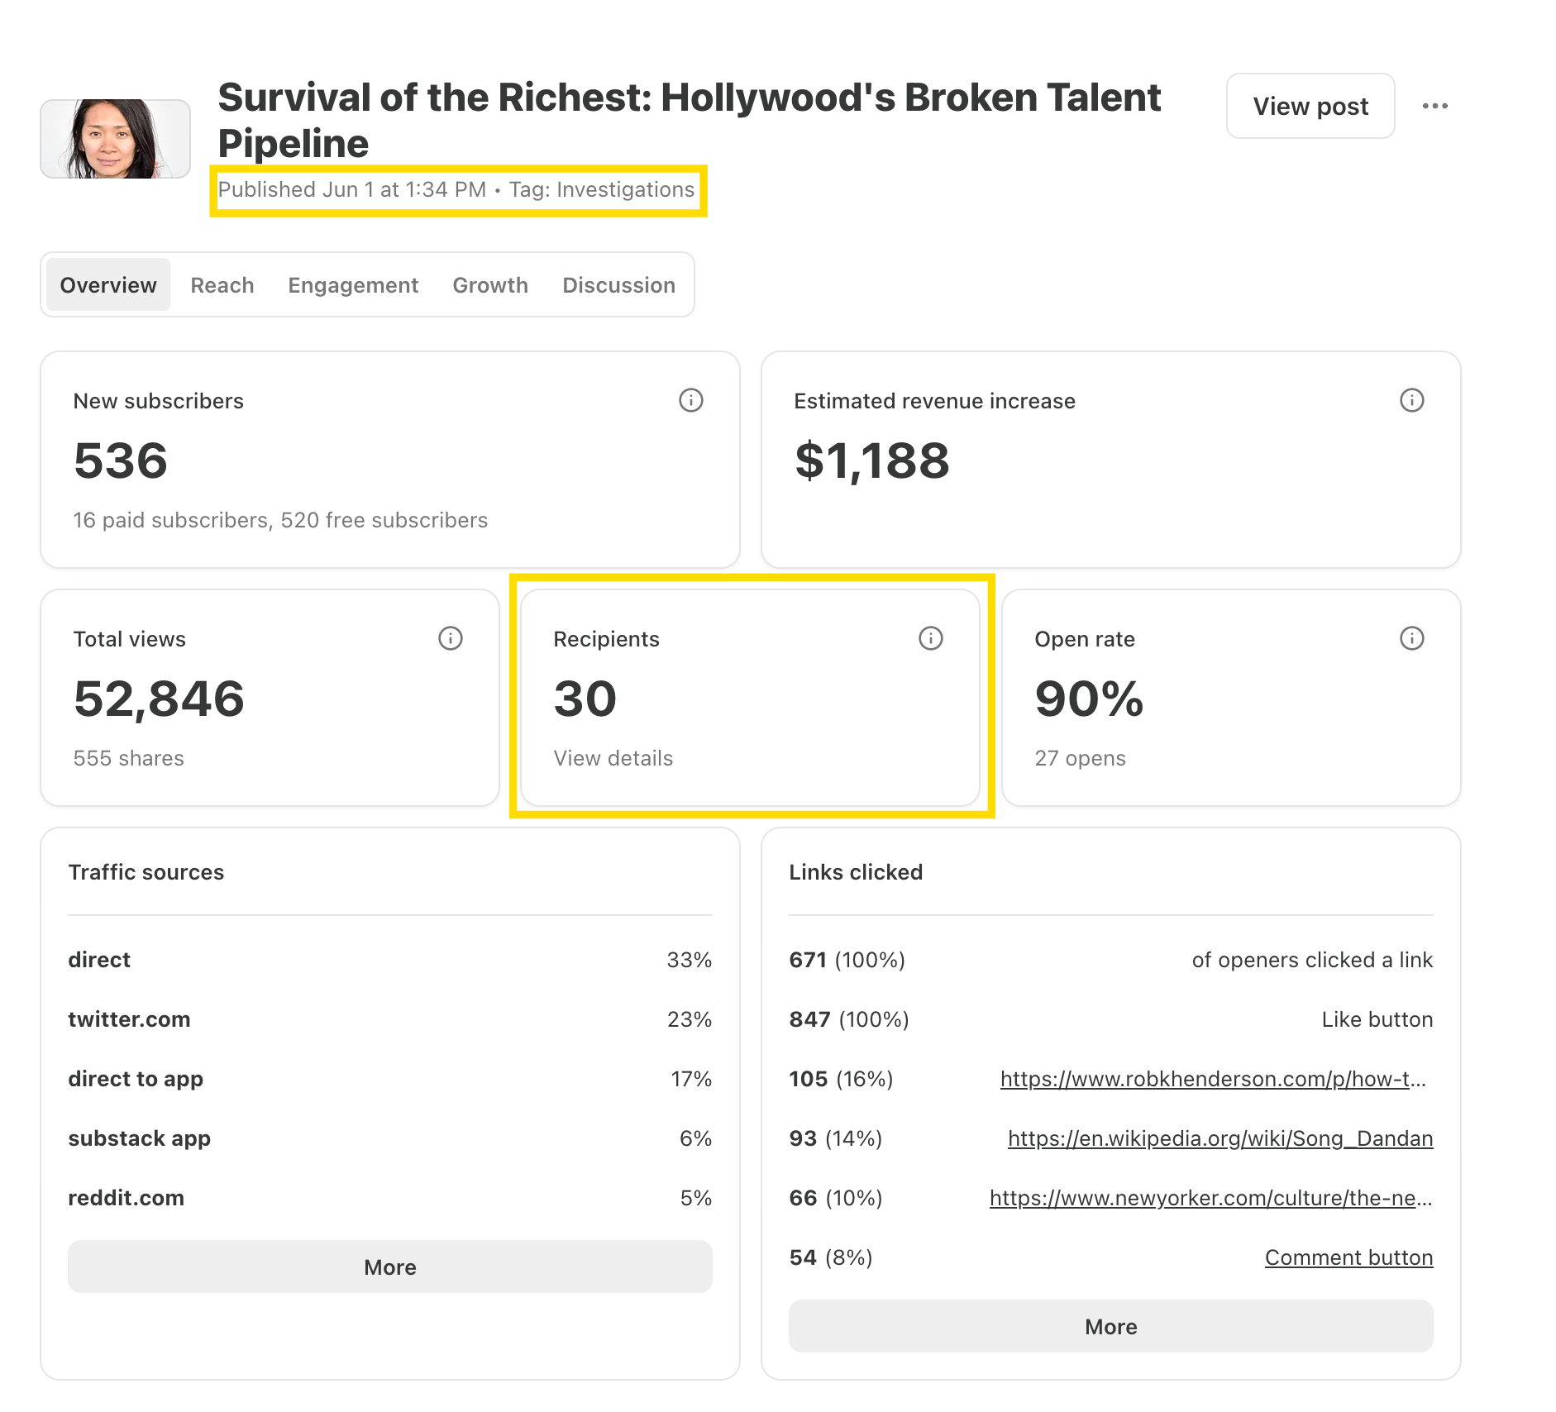Viewport: 1556px width, 1412px height.
Task: Click the View post button
Action: pos(1311,106)
